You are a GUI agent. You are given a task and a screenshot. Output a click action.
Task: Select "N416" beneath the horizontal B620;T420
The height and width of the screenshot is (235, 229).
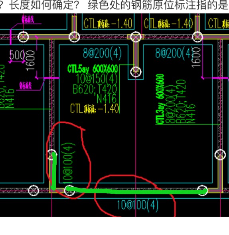[x=107, y=99]
